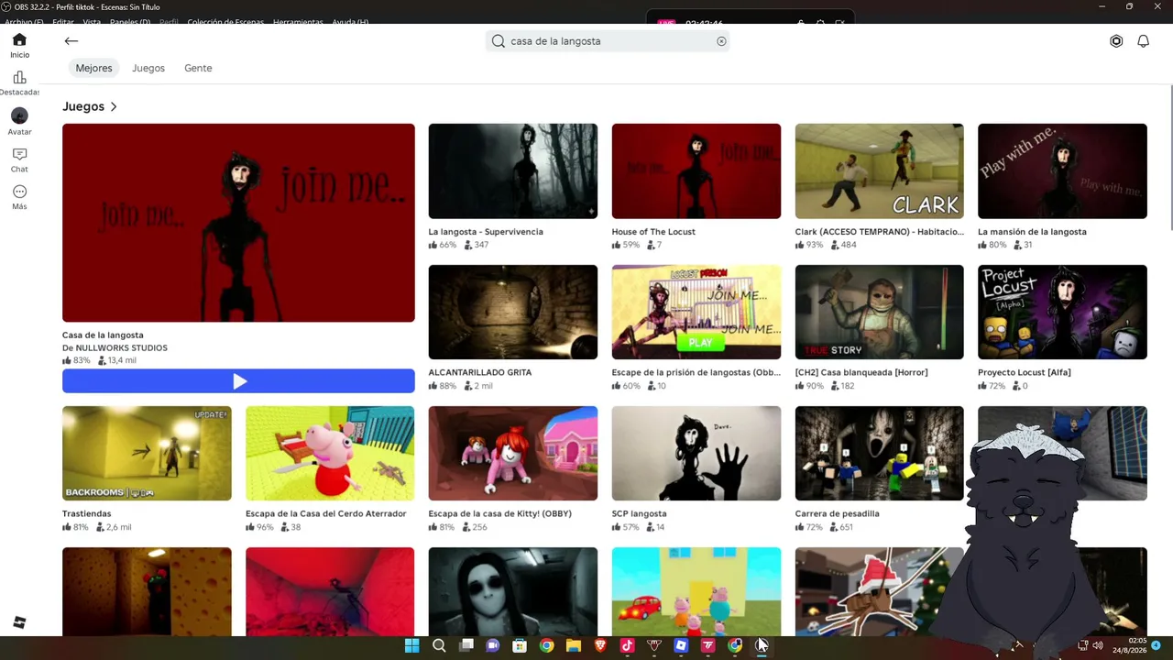Go back with the left arrow

71,41
